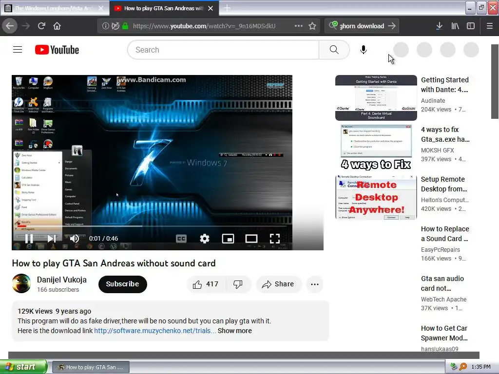Click the MOKSH GFX channel name
Viewport: 499px width, 374px height.
tap(437, 150)
